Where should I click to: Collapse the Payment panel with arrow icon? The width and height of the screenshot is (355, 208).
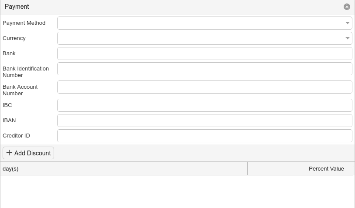pyautogui.click(x=347, y=7)
